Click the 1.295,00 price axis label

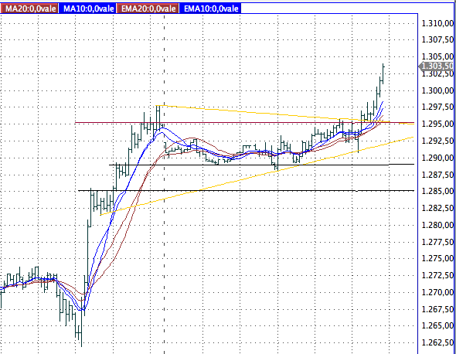pos(437,124)
